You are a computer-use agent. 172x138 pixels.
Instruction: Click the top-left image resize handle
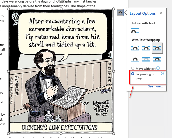coord(8,9)
